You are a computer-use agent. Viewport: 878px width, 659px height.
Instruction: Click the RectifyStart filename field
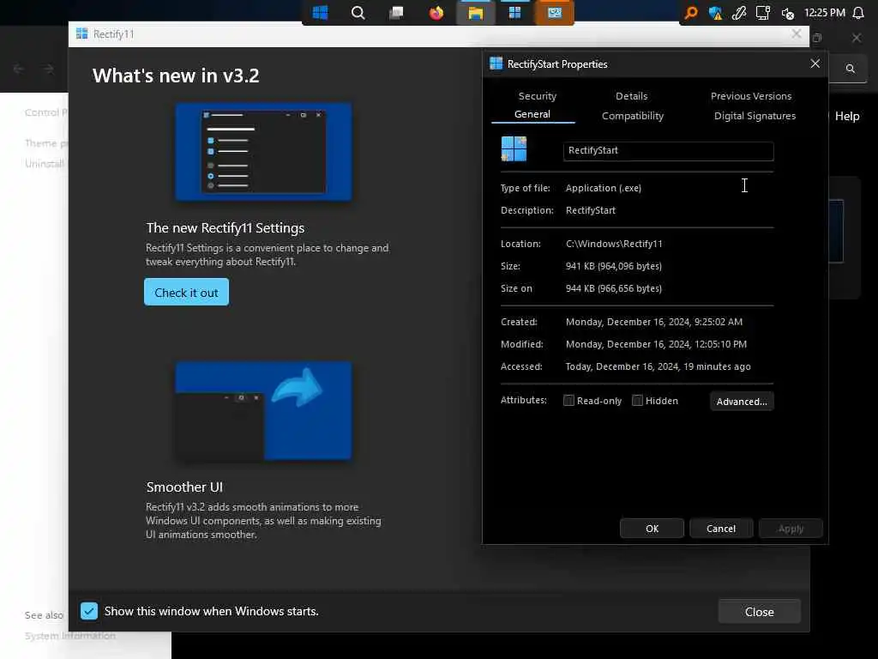[x=669, y=151]
